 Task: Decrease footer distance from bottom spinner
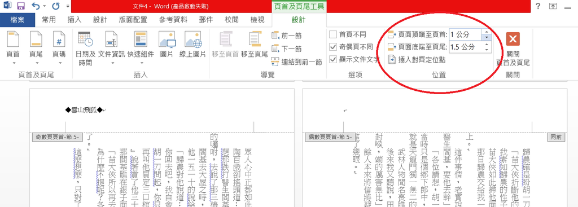point(487,50)
